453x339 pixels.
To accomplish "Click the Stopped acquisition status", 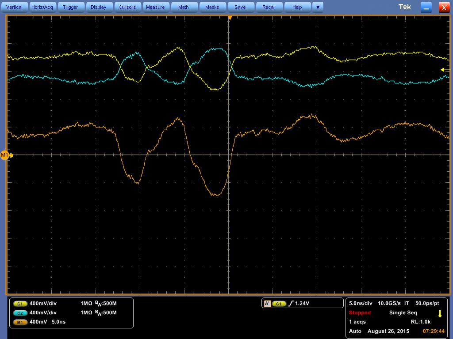I will coord(360,313).
